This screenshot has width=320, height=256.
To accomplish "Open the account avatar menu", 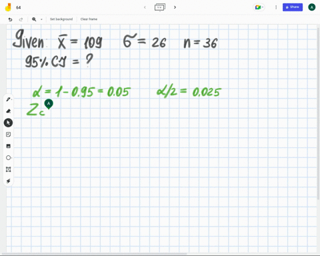I will pyautogui.click(x=312, y=7).
